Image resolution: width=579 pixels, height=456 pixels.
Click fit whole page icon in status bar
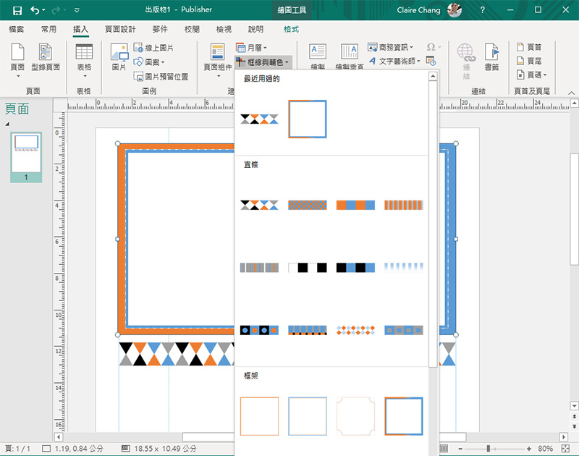[565, 448]
